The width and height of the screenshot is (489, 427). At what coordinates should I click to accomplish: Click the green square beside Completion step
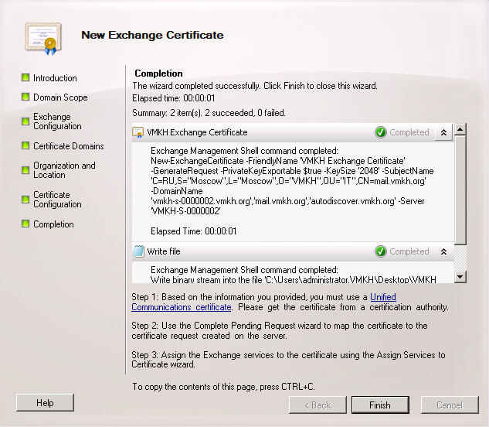25,224
